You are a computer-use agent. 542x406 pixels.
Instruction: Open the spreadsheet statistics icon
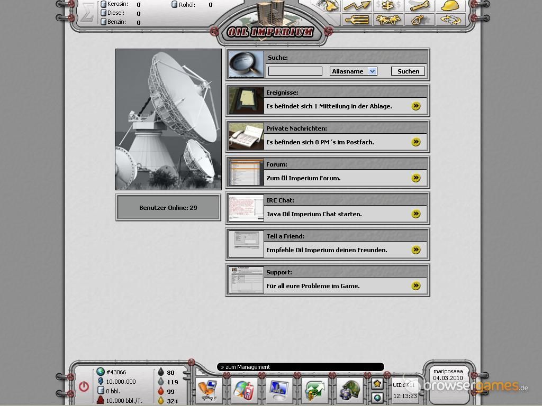click(314, 390)
